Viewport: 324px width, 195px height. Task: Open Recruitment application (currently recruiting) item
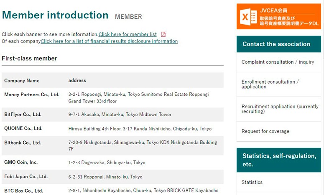click(x=280, y=109)
